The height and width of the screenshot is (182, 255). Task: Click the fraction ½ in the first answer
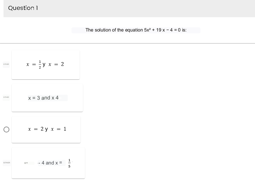click(x=40, y=64)
